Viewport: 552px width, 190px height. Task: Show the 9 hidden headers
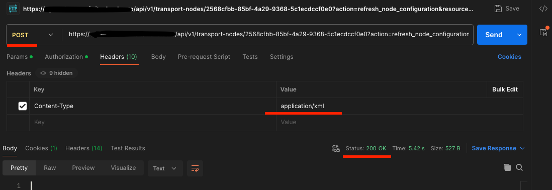click(x=56, y=73)
